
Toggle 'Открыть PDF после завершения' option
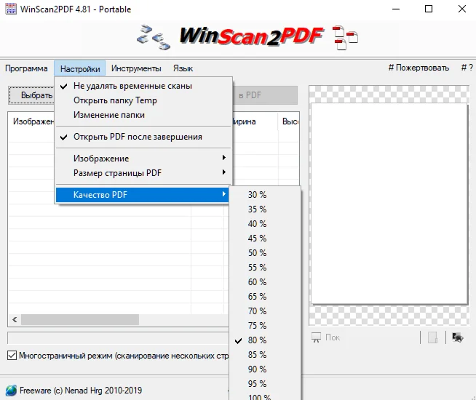138,137
